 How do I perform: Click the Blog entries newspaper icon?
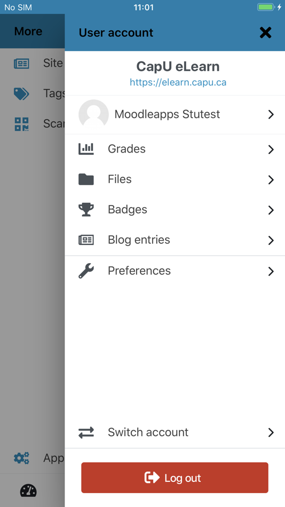click(86, 240)
